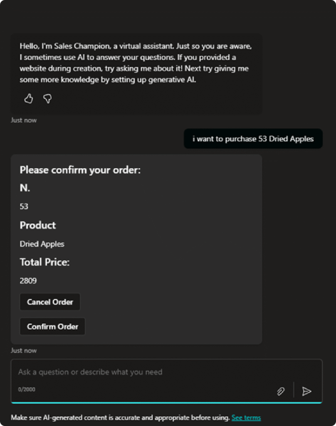Click the quantity value 53 in order card
336x426 pixels.
click(x=24, y=206)
